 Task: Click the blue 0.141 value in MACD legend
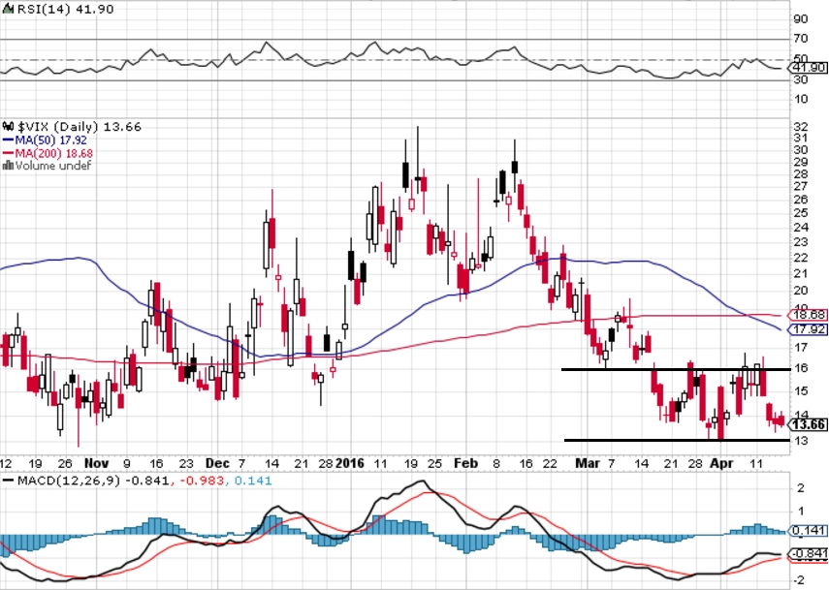[x=253, y=481]
